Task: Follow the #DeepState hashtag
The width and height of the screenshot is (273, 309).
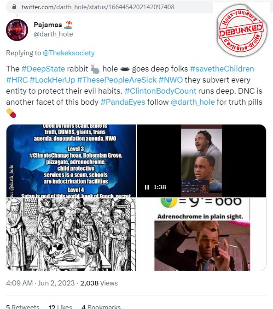Action: (43, 69)
